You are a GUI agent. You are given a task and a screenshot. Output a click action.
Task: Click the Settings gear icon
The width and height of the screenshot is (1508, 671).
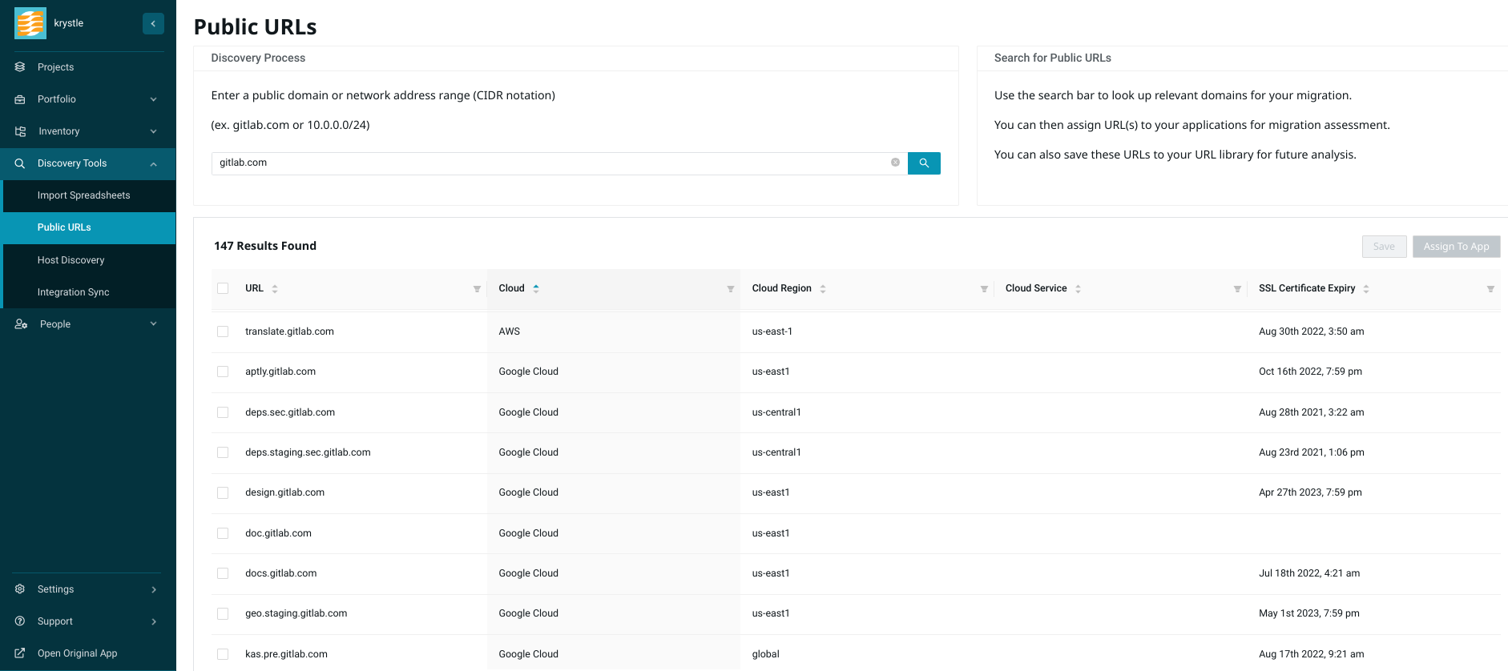point(20,589)
